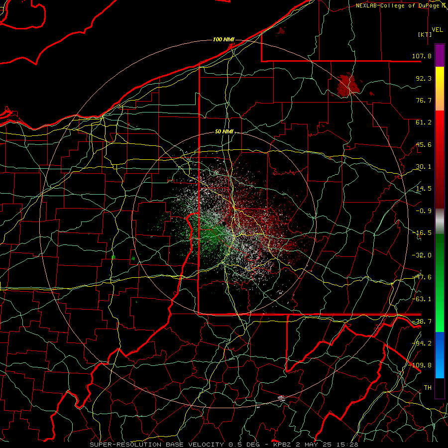Click the 50 NMI range ring label
This screenshot has width=448, height=448.
(224, 132)
